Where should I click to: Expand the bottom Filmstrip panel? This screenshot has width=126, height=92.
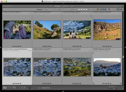[x=63, y=91]
